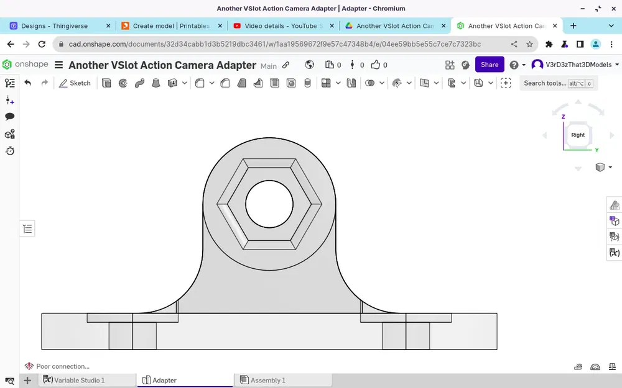The width and height of the screenshot is (622, 388).
Task: Click the Fillet tool icon
Action: pos(200,83)
